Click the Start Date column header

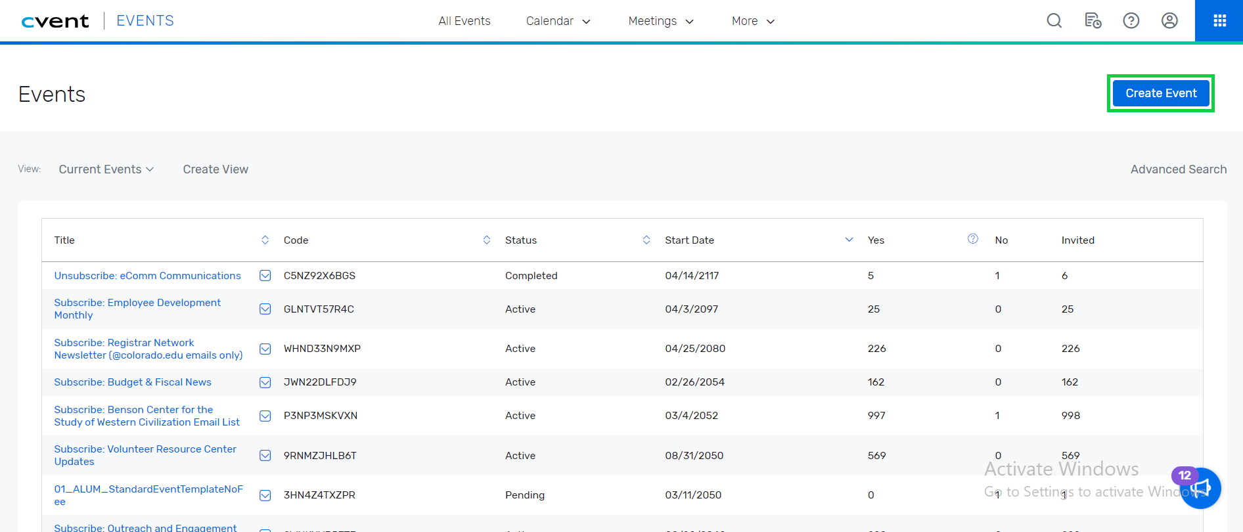point(689,240)
